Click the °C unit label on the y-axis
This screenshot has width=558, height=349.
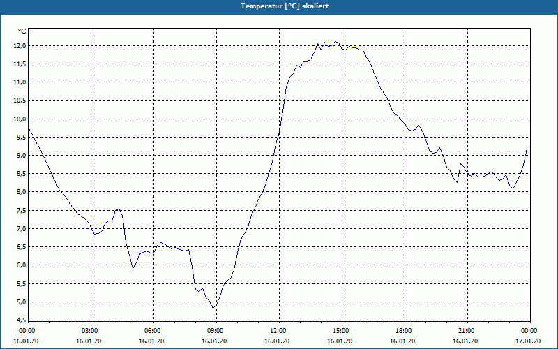tap(22, 31)
